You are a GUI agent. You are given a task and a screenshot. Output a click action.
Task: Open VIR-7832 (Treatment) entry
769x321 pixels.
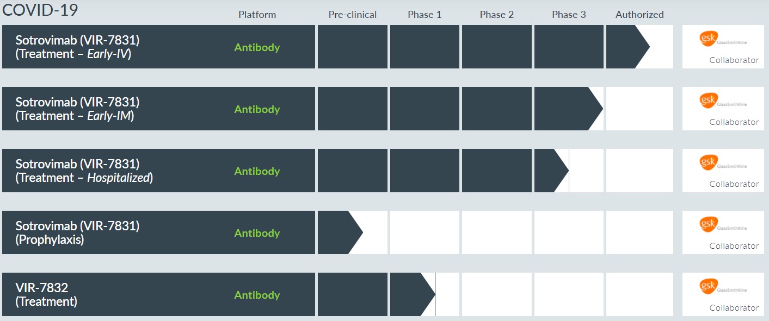[46, 295]
